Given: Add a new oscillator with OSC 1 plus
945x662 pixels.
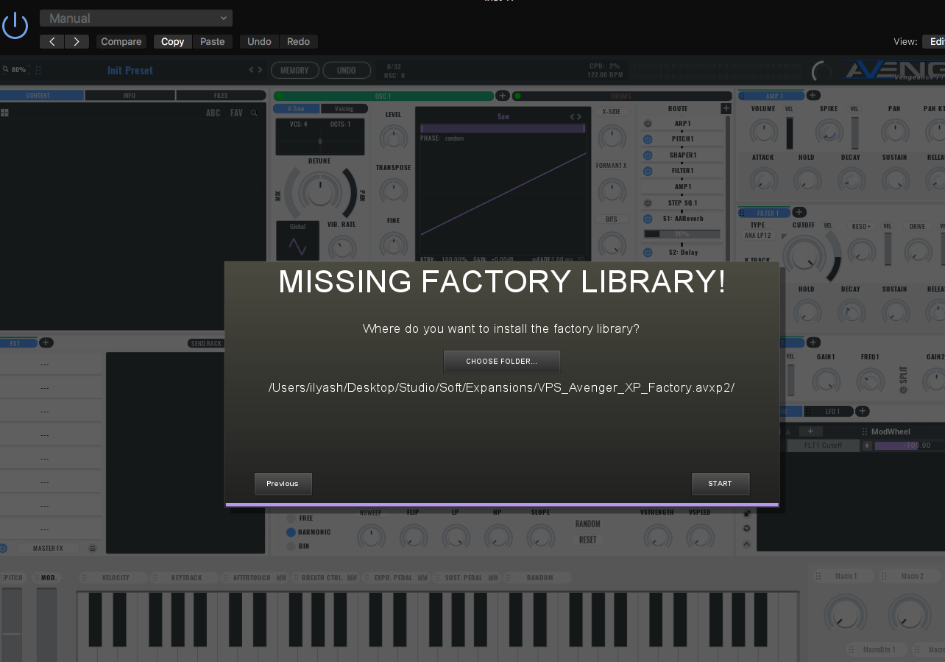Looking at the screenshot, I should (x=502, y=96).
